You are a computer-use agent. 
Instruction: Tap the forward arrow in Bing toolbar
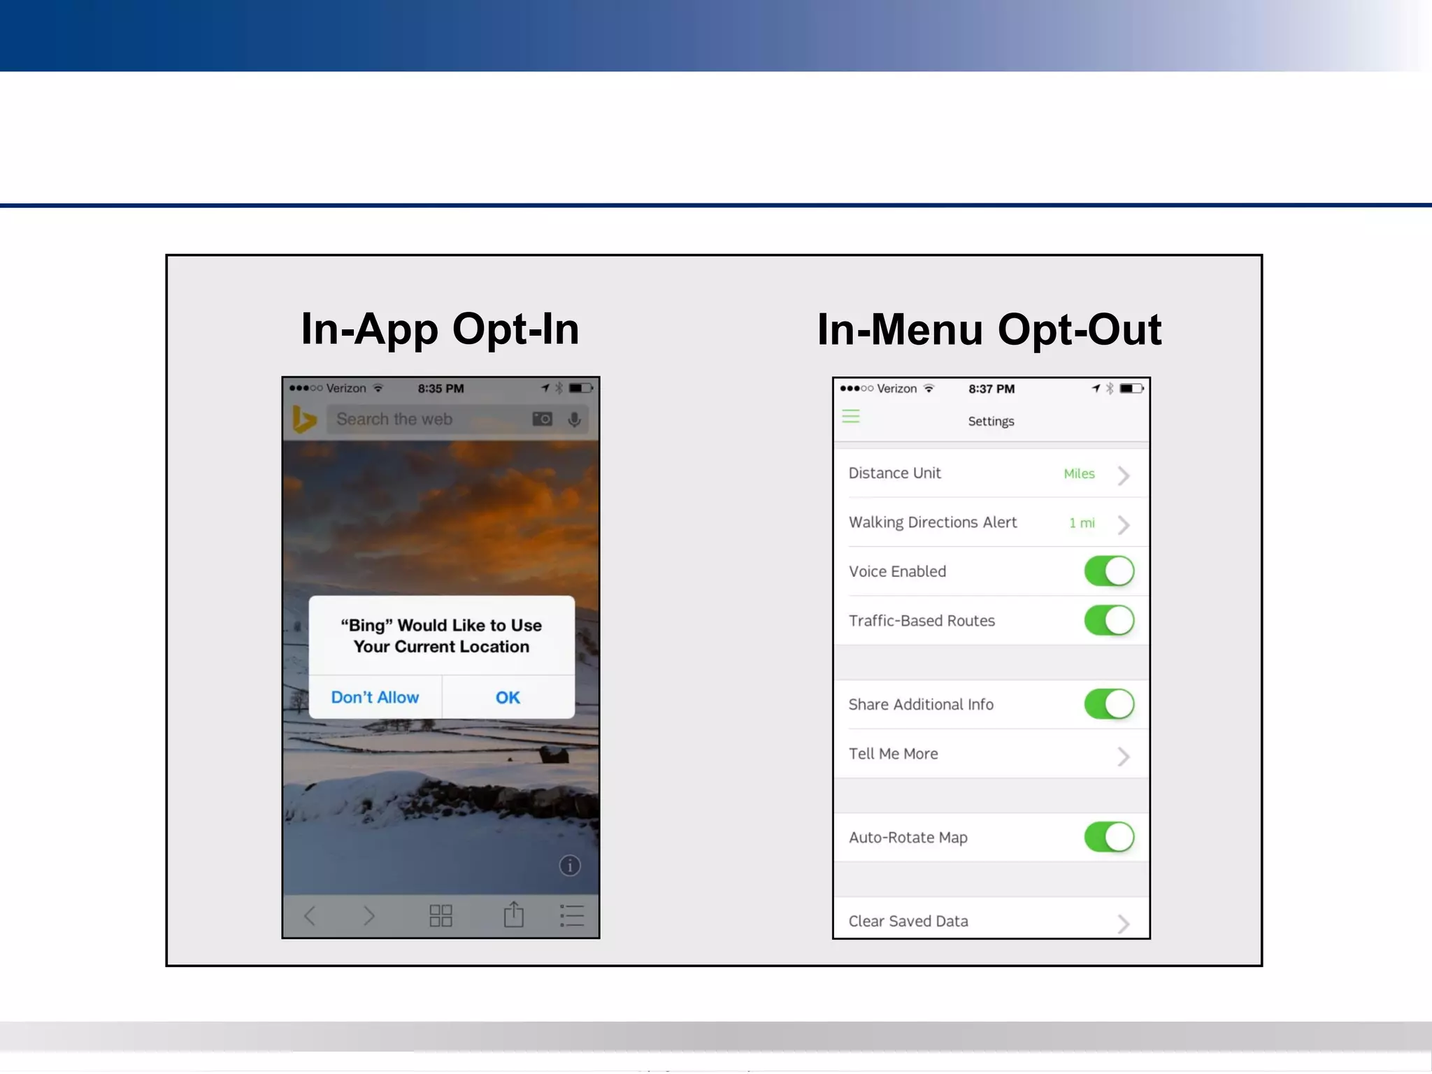(x=369, y=915)
